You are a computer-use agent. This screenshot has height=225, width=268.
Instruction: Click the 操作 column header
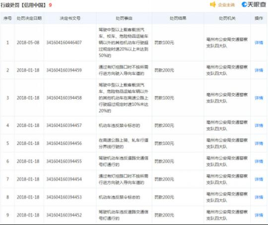(259, 18)
